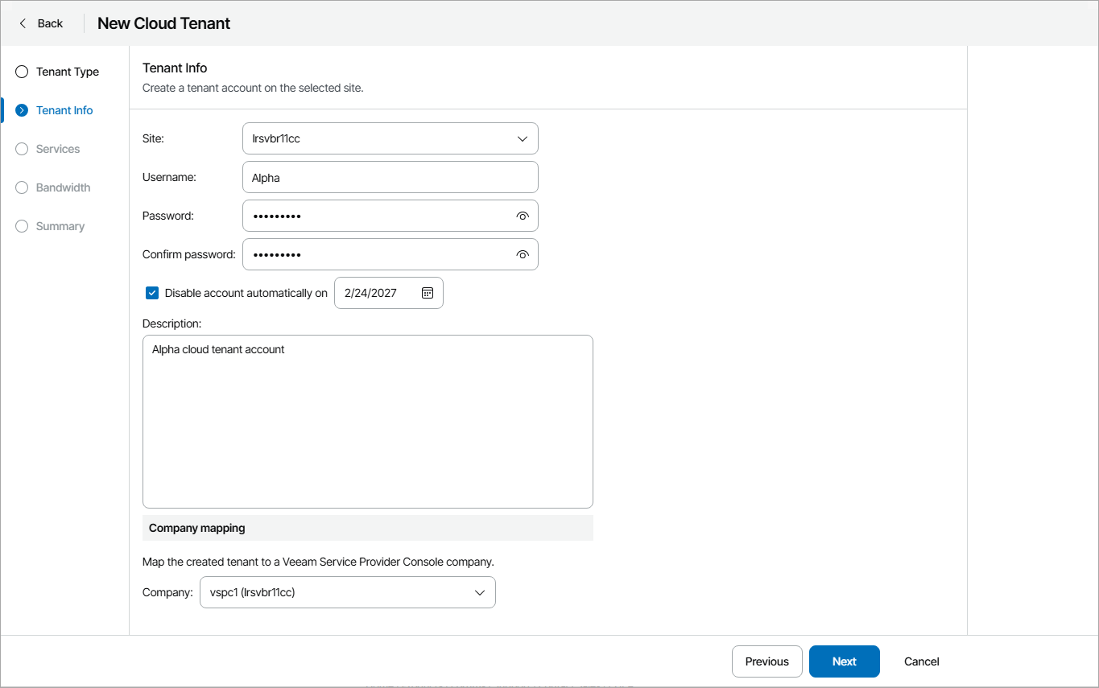Show the Password field characters

point(523,216)
